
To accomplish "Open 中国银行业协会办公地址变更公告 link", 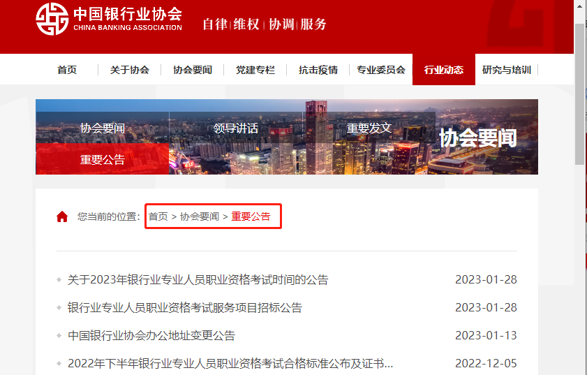I will (151, 336).
